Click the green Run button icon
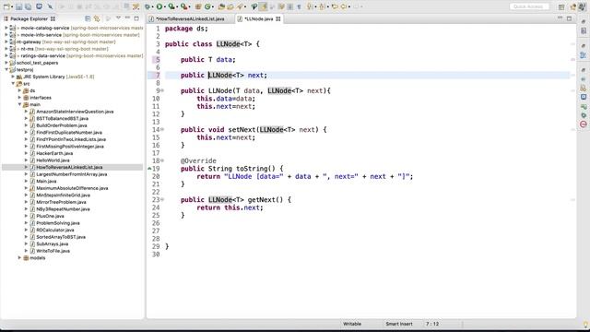This screenshot has width=590, height=332. click(159, 6)
